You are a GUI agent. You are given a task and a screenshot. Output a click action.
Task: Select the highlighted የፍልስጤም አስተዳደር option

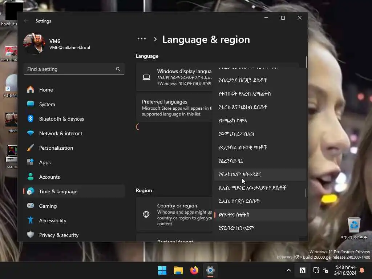coord(260,174)
